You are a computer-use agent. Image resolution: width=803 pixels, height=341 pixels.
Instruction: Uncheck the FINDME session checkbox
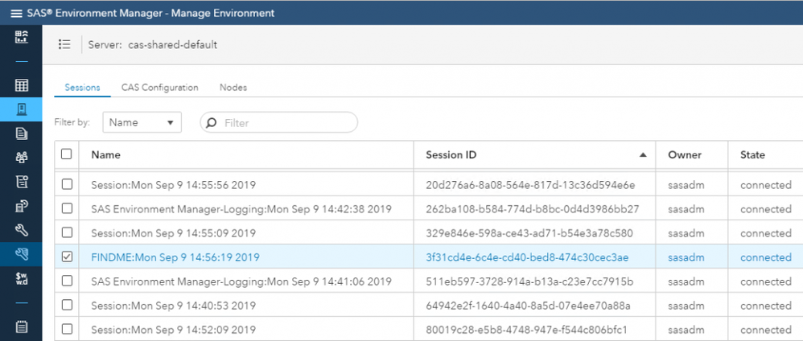(67, 257)
